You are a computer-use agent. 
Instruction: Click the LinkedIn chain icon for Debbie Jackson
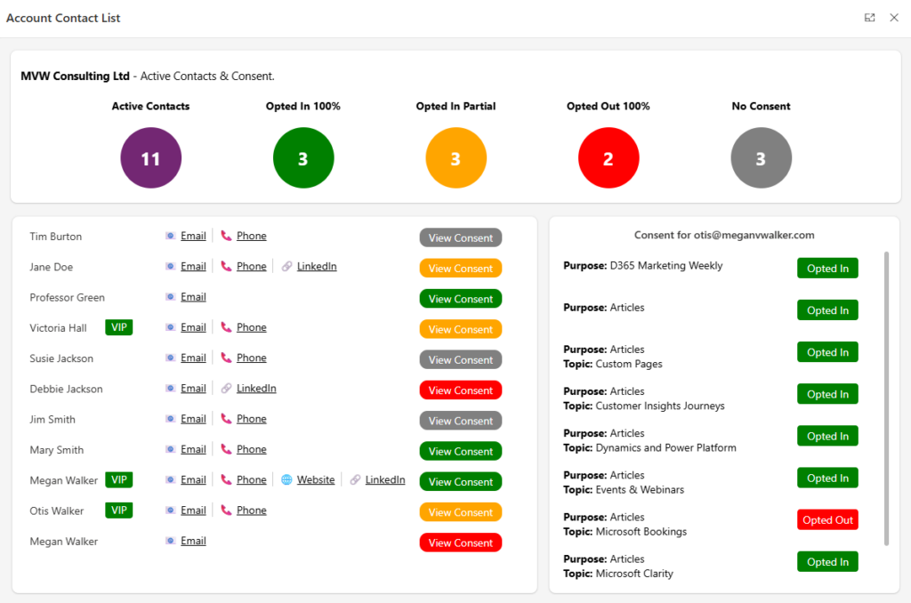226,389
